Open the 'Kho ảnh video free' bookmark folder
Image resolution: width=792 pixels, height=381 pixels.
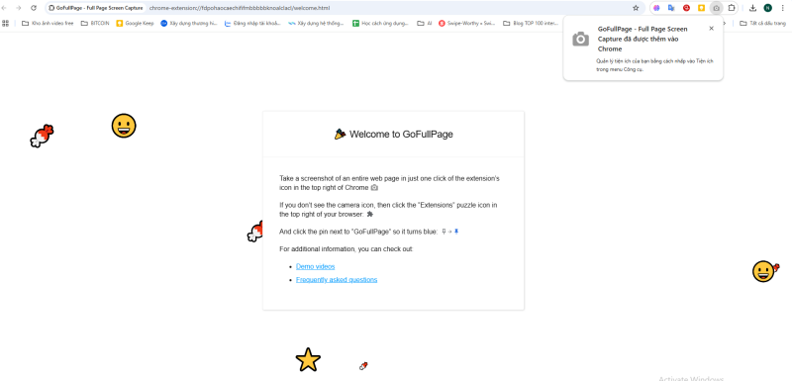(48, 23)
